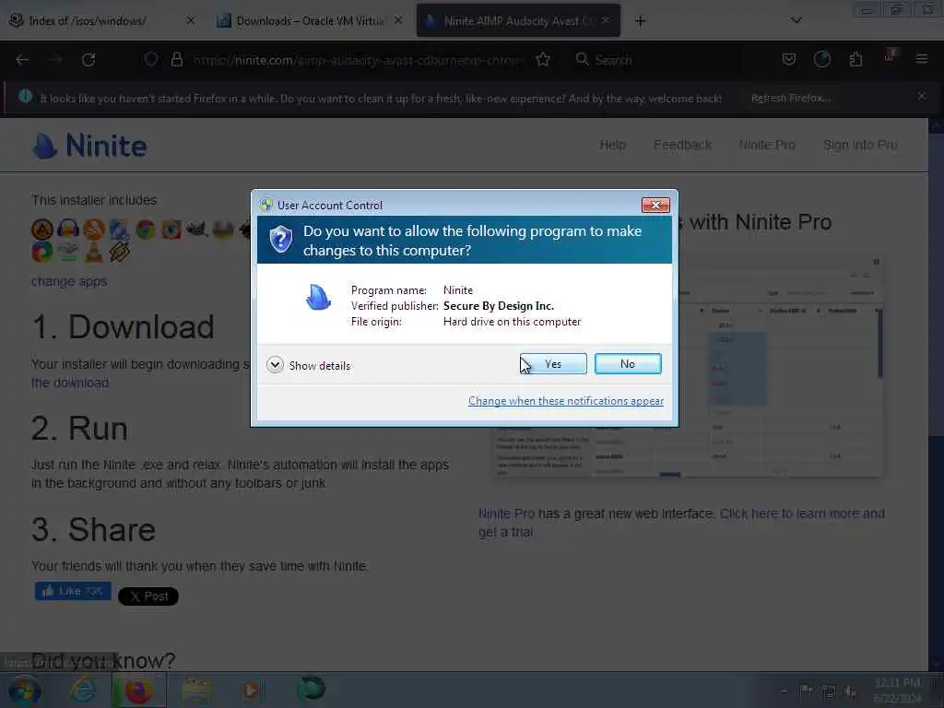Click 'Click here to learn more and get a trial' link
Image resolution: width=944 pixels, height=708 pixels.
tap(681, 523)
